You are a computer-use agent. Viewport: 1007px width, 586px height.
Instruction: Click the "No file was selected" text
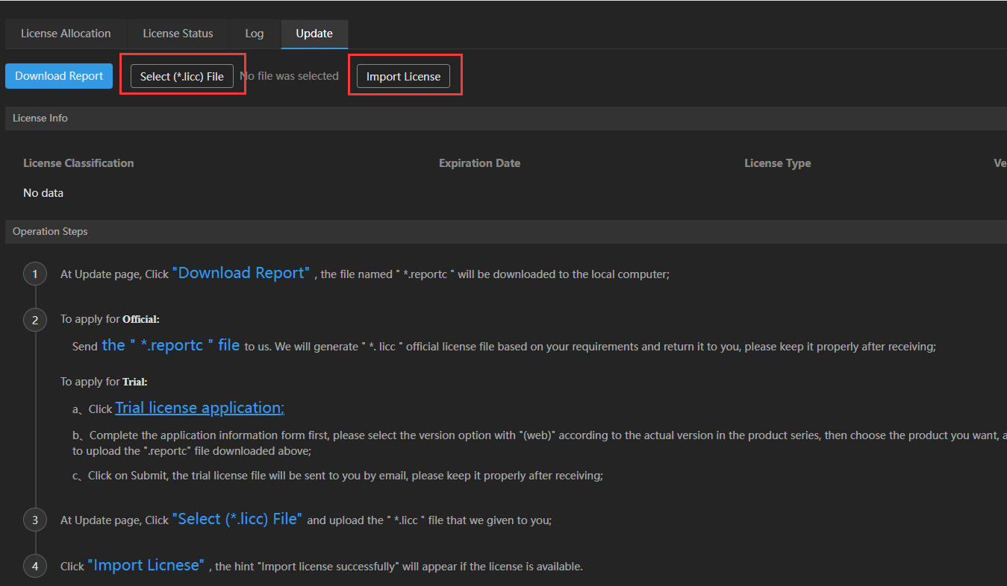pyautogui.click(x=289, y=76)
